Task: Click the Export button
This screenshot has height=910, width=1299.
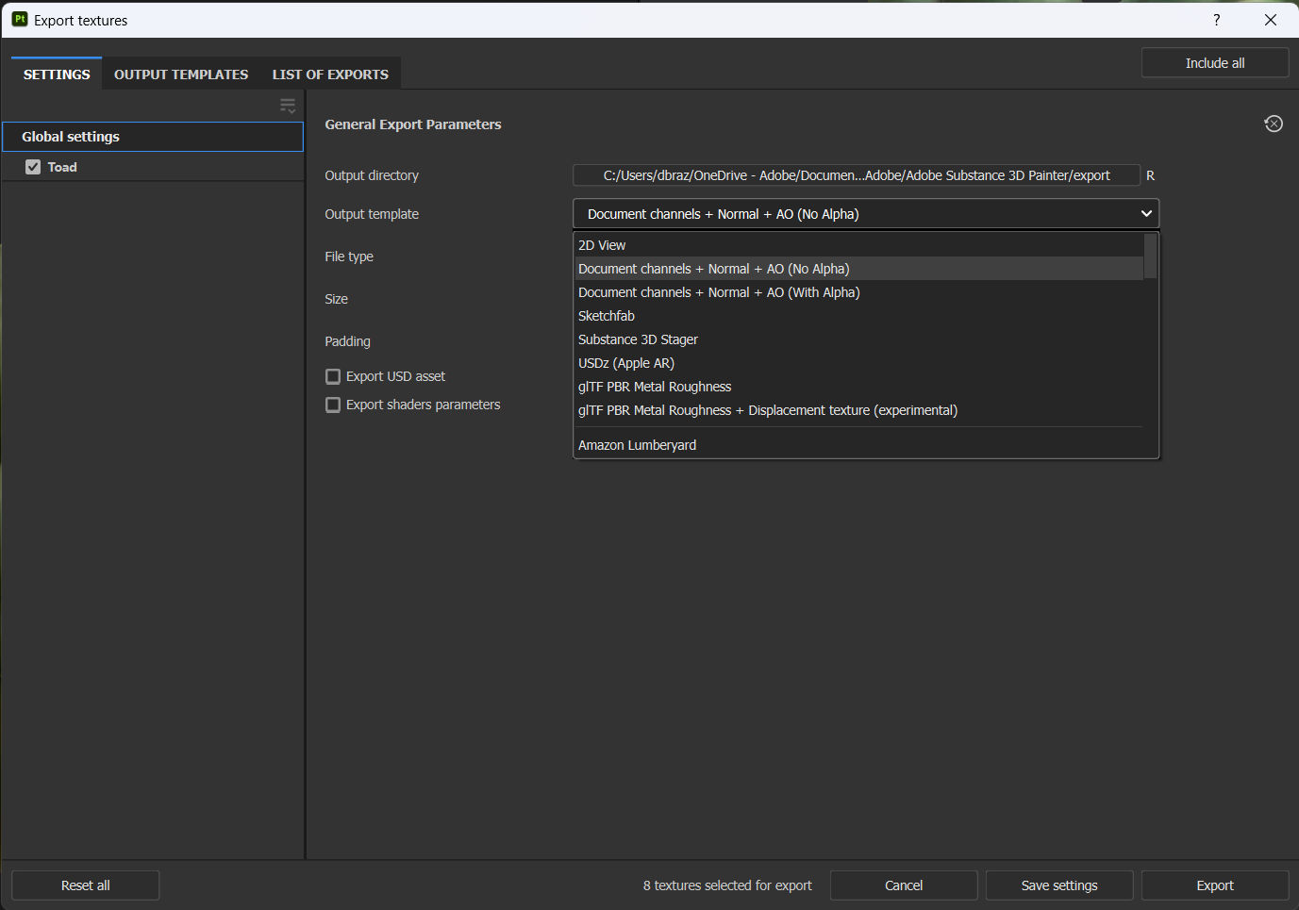Action: 1215,885
